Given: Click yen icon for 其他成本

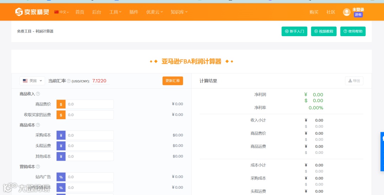Looking at the screenshot, I should [61, 156].
